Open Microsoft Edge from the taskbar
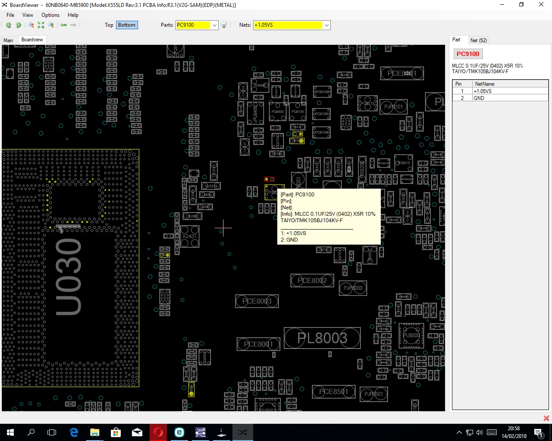This screenshot has height=441, width=552. coord(74,432)
